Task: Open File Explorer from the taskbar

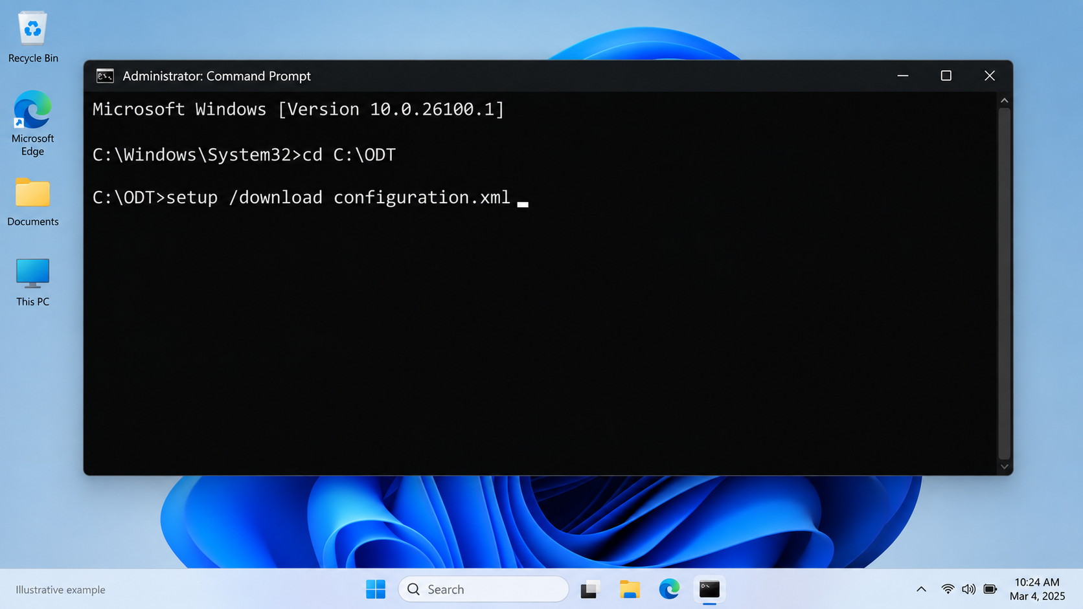Action: (630, 589)
